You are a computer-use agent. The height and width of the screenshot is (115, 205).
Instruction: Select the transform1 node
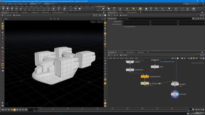coord(130,70)
